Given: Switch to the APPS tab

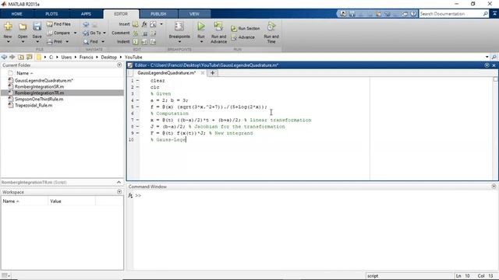Looking at the screenshot, I should [86, 14].
